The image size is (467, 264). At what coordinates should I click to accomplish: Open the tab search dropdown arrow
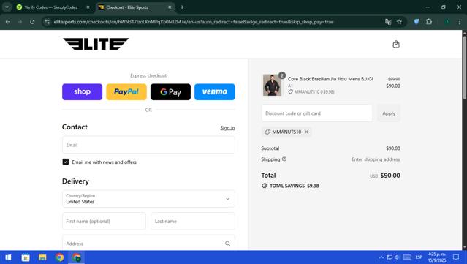tap(7, 7)
